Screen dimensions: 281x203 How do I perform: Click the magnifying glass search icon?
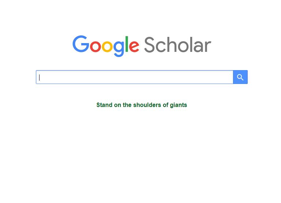pyautogui.click(x=240, y=77)
